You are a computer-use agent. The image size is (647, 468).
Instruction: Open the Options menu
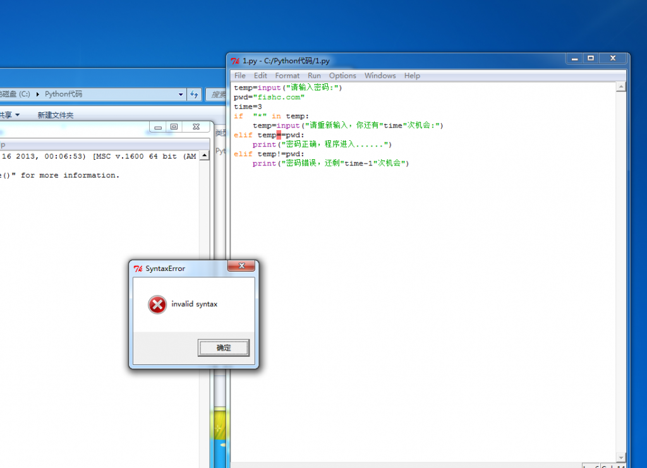(x=342, y=76)
